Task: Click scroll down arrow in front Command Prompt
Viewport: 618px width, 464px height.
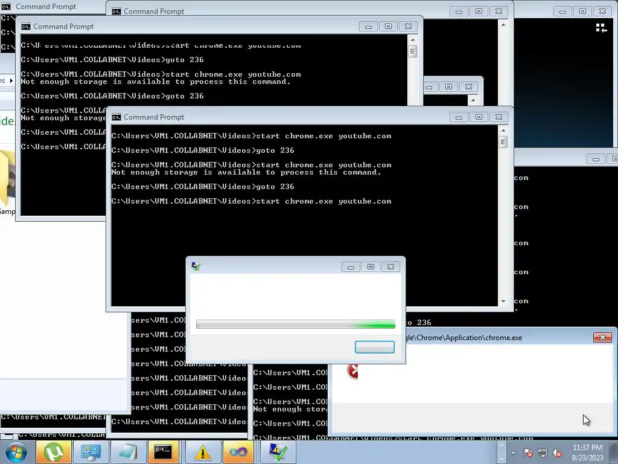Action: (x=503, y=301)
